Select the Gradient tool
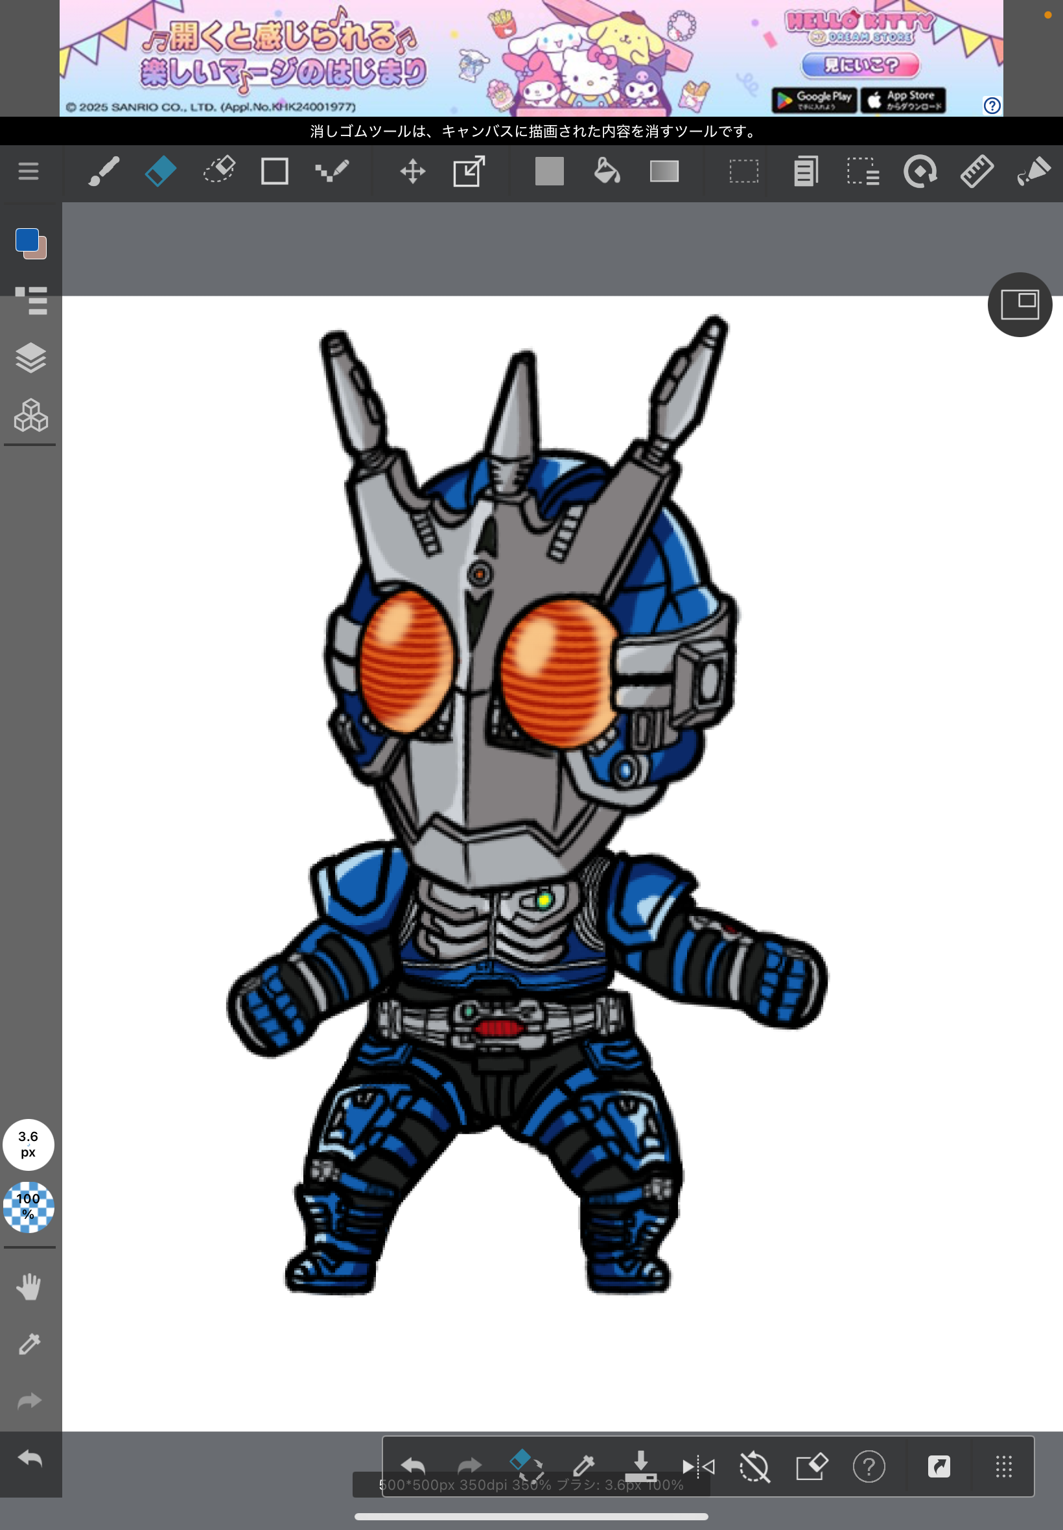 pyautogui.click(x=664, y=172)
